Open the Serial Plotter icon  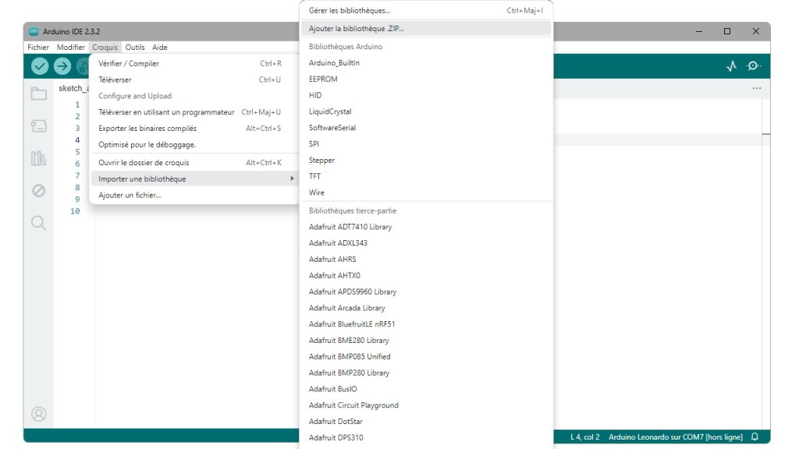pos(730,66)
